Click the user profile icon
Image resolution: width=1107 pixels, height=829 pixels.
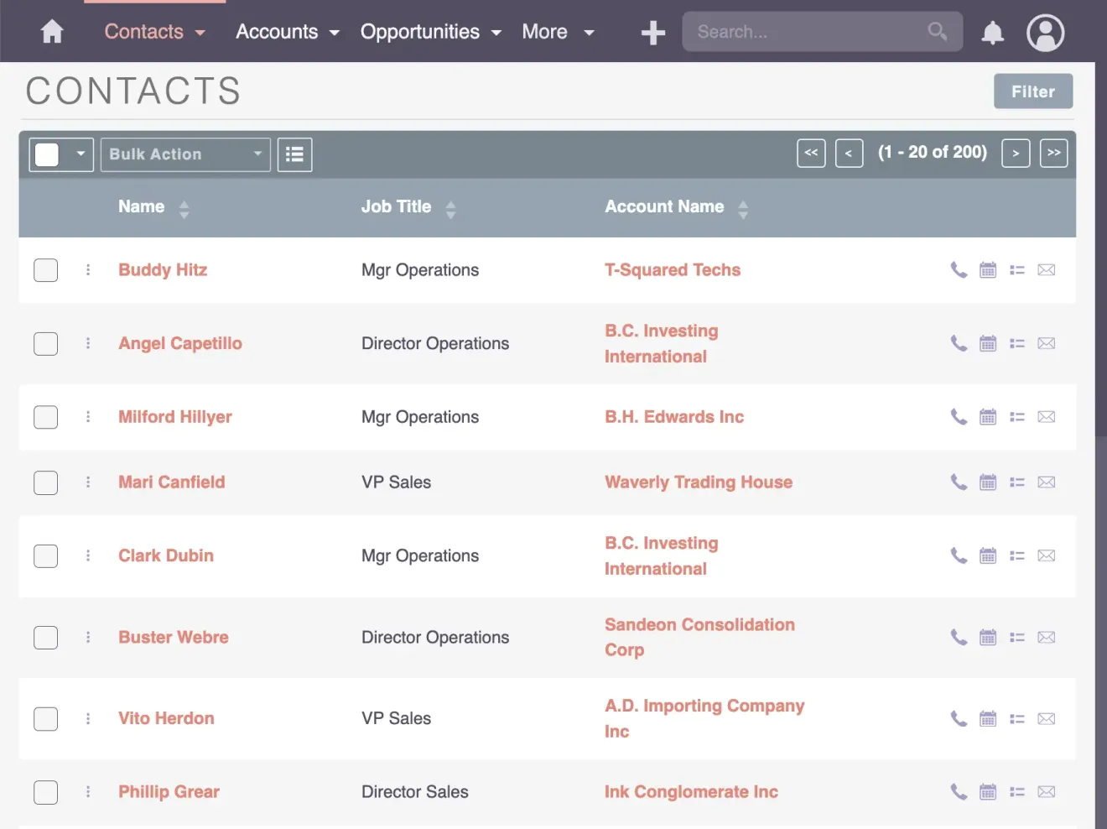(x=1045, y=33)
